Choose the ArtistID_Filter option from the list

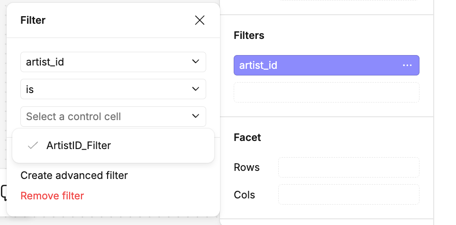tap(79, 146)
